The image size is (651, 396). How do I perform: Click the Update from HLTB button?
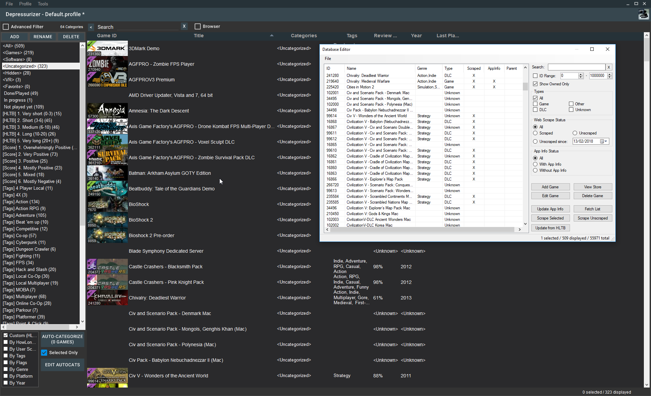550,228
